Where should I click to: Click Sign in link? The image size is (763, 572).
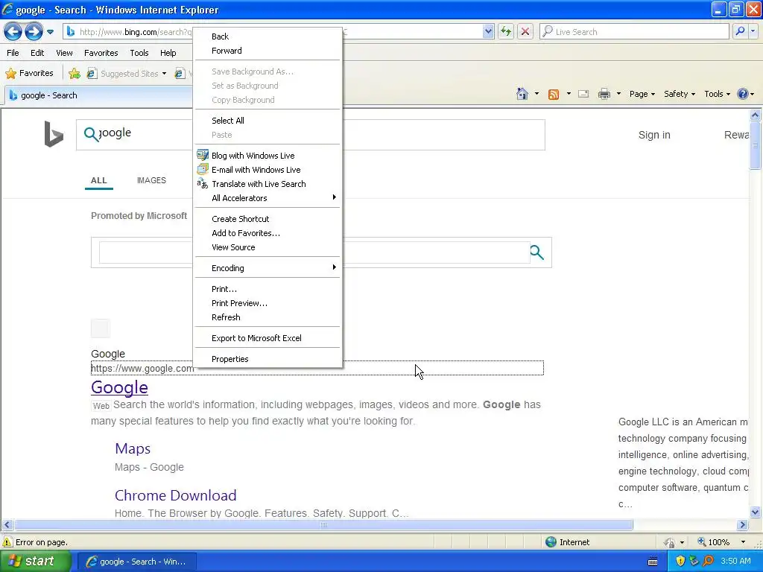[654, 135]
